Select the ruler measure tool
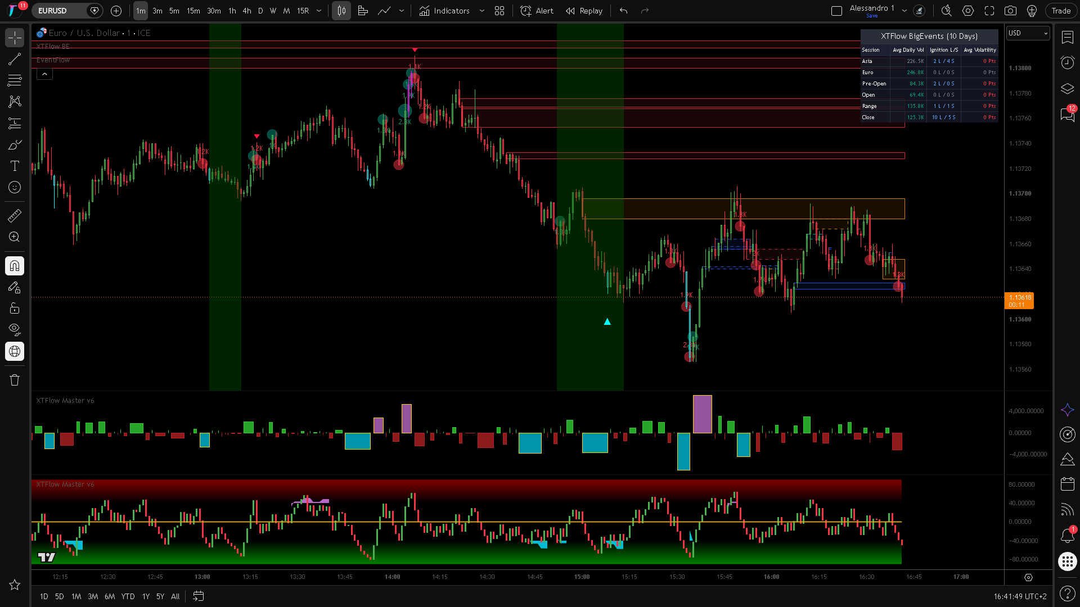The width and height of the screenshot is (1080, 607). [x=15, y=215]
